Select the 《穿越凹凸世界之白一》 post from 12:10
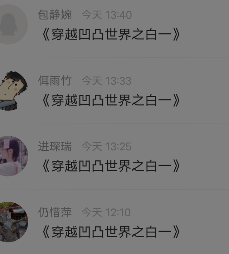 point(111,232)
